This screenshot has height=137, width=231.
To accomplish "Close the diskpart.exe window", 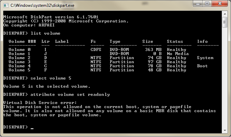I will click(x=220, y=4).
